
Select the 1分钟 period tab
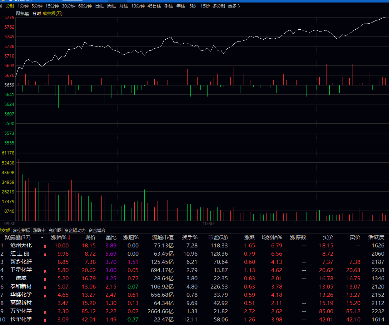(23, 6)
